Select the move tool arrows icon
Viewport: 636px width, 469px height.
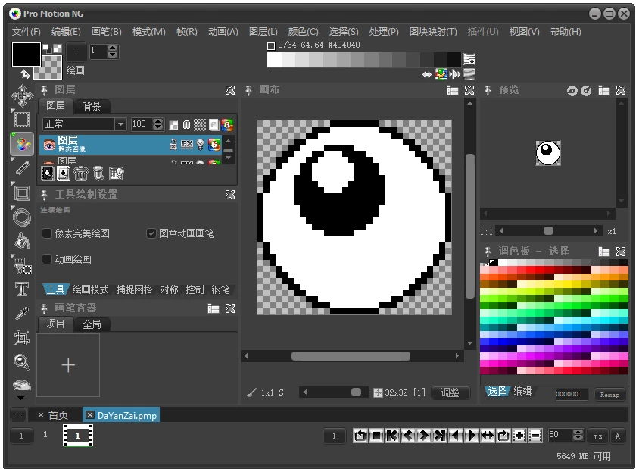click(x=21, y=95)
